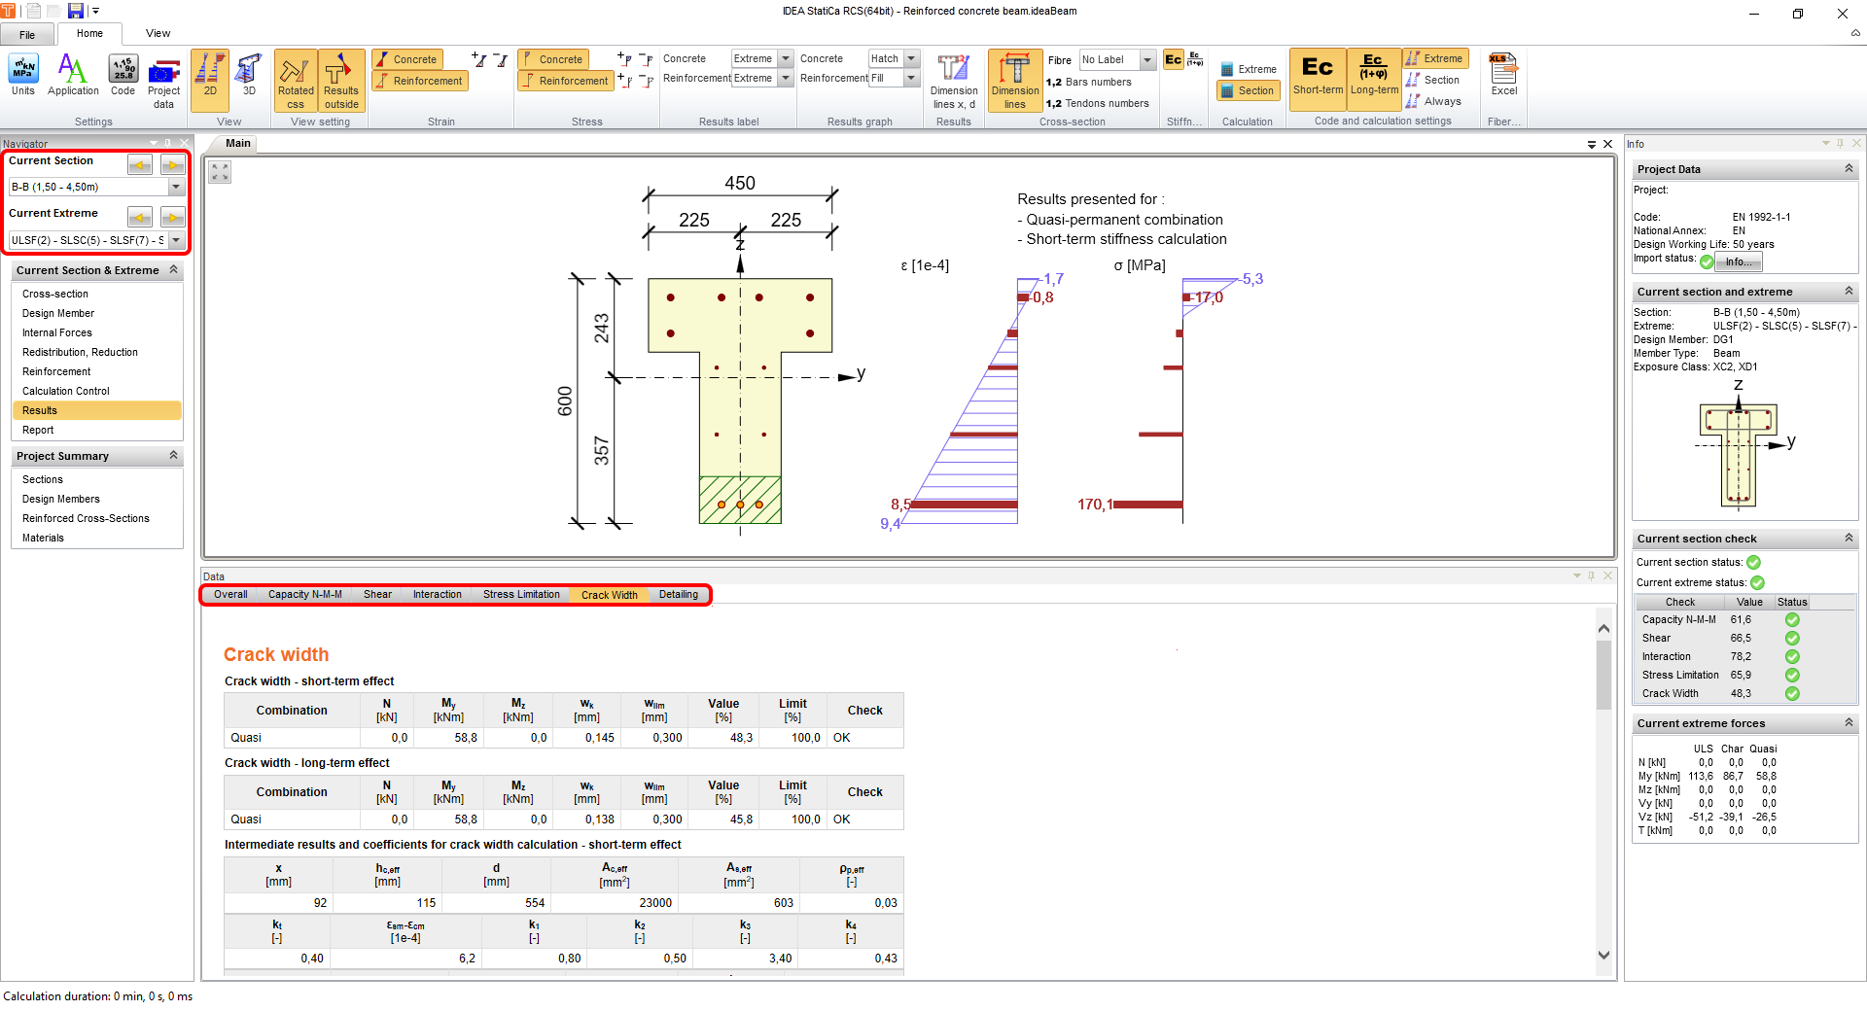Increase concrete stress scale plus icon

click(624, 59)
